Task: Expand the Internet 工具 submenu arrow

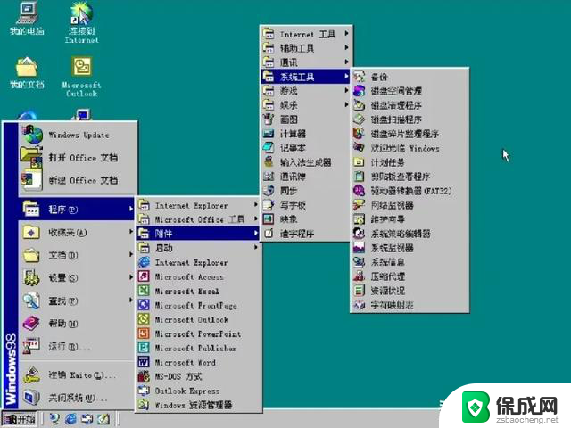Action: 346,34
